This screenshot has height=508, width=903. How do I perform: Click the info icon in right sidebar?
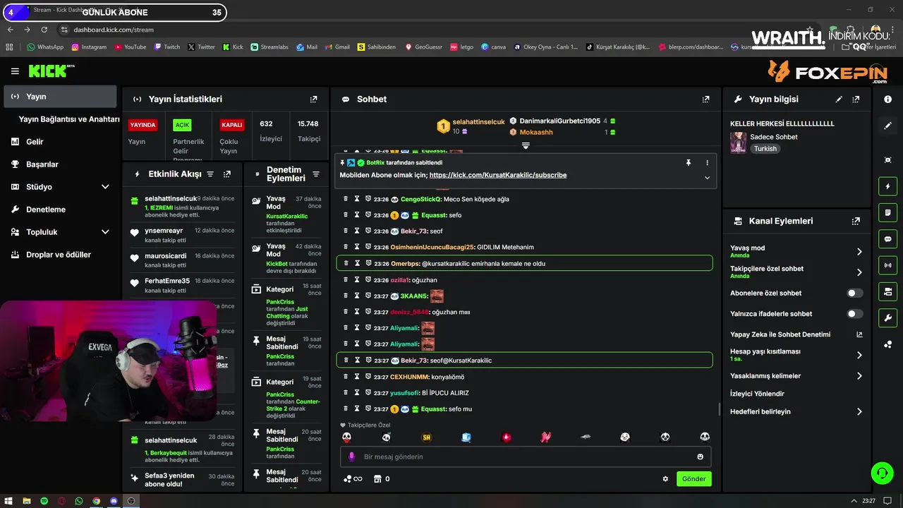[x=887, y=99]
